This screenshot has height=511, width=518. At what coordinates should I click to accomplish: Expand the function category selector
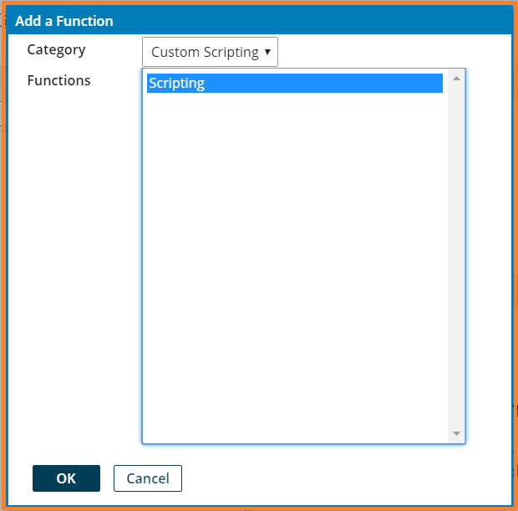click(x=210, y=52)
